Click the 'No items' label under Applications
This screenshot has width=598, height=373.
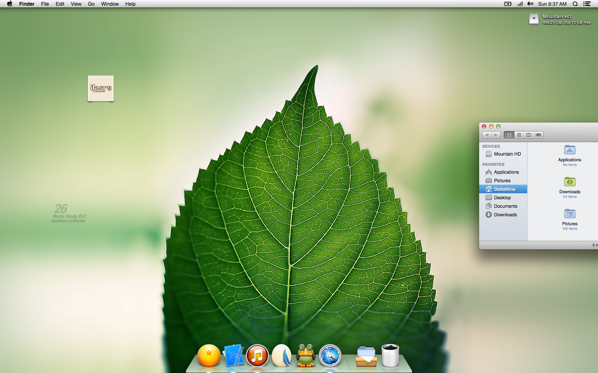570,165
